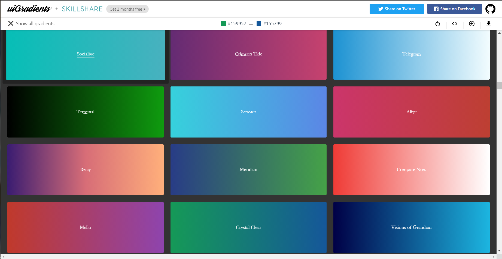Image resolution: width=502 pixels, height=259 pixels.
Task: Select the Relay gradient
Action: click(86, 170)
